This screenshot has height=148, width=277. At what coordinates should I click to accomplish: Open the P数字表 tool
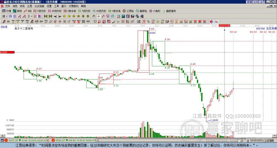[x=70, y=11]
